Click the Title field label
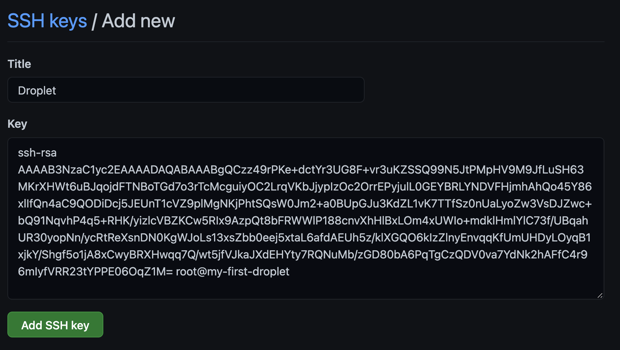 pyautogui.click(x=19, y=64)
